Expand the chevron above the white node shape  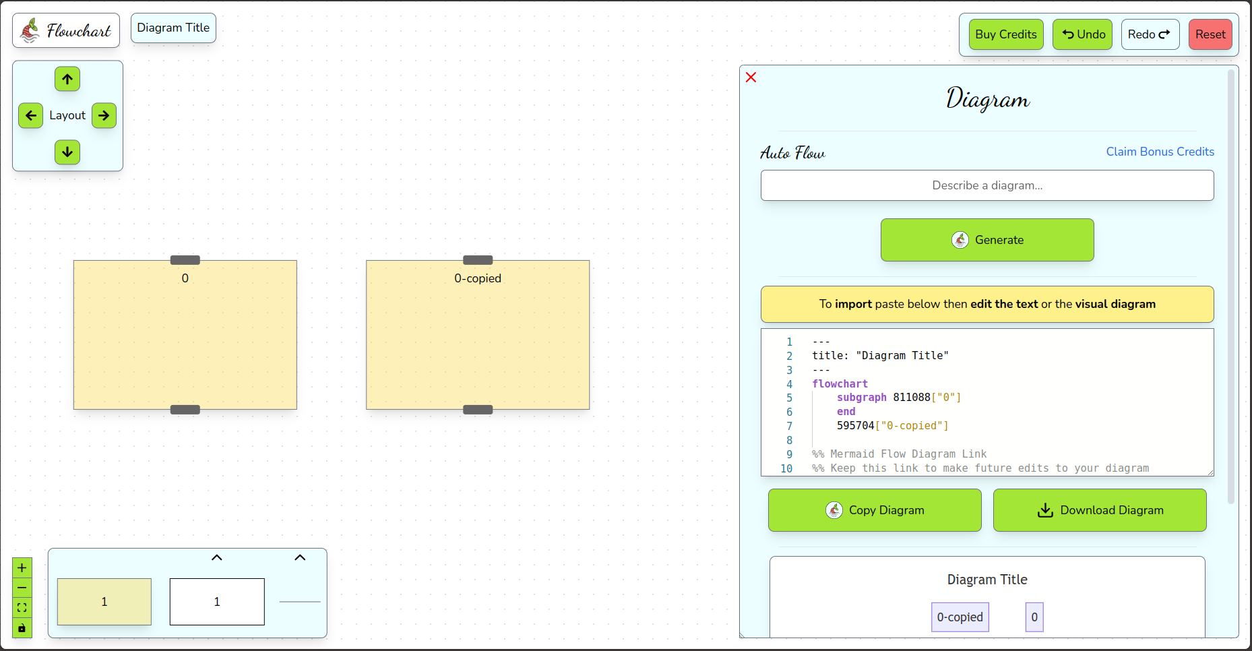click(216, 557)
